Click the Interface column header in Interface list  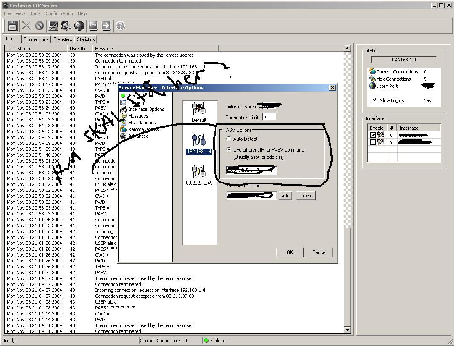click(x=419, y=128)
